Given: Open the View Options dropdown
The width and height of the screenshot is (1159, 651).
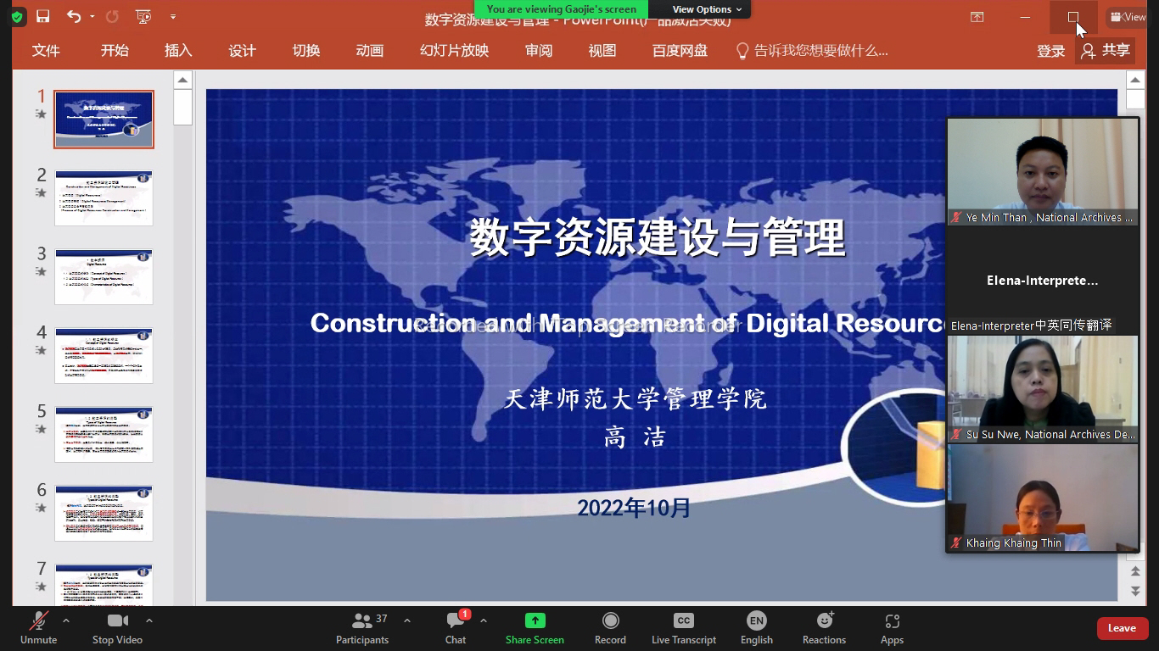Looking at the screenshot, I should click(x=707, y=9).
